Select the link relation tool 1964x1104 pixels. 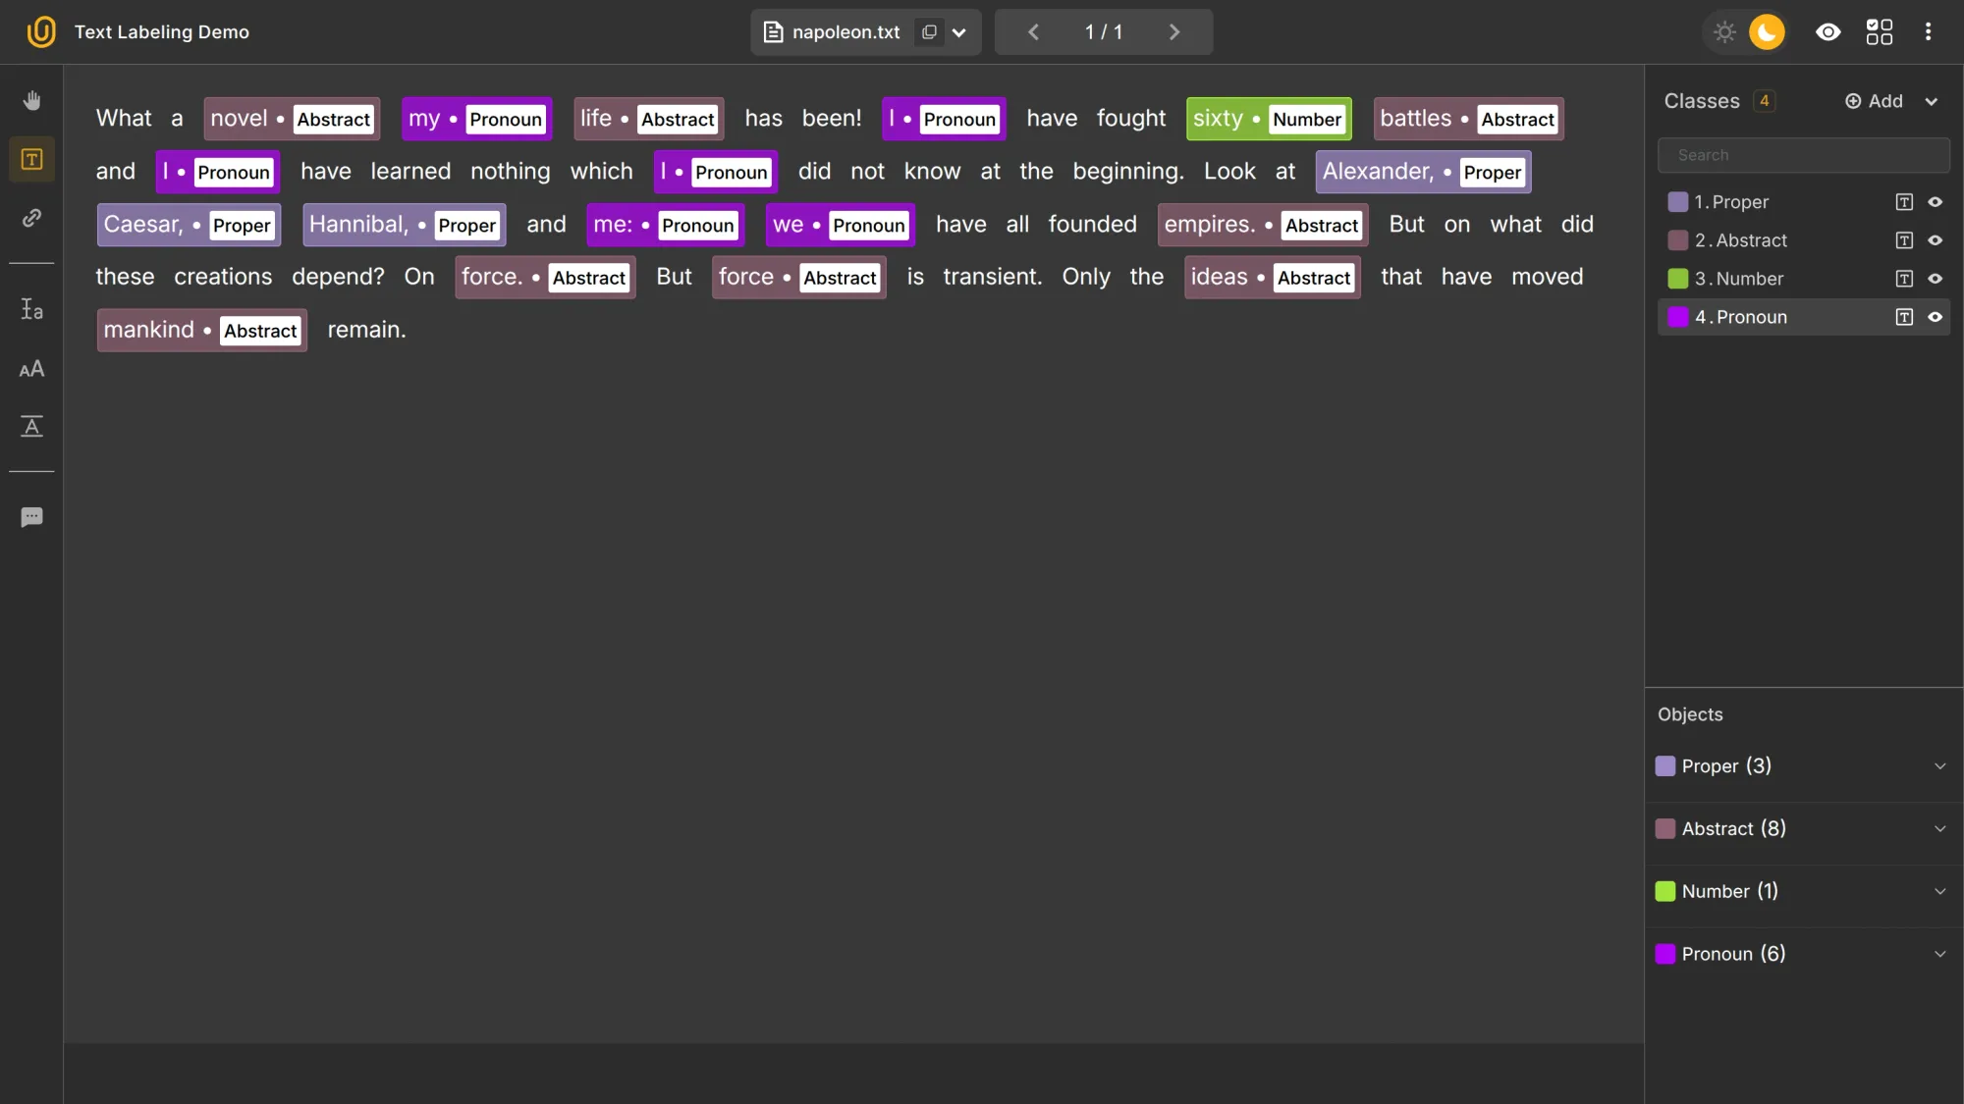(x=31, y=218)
